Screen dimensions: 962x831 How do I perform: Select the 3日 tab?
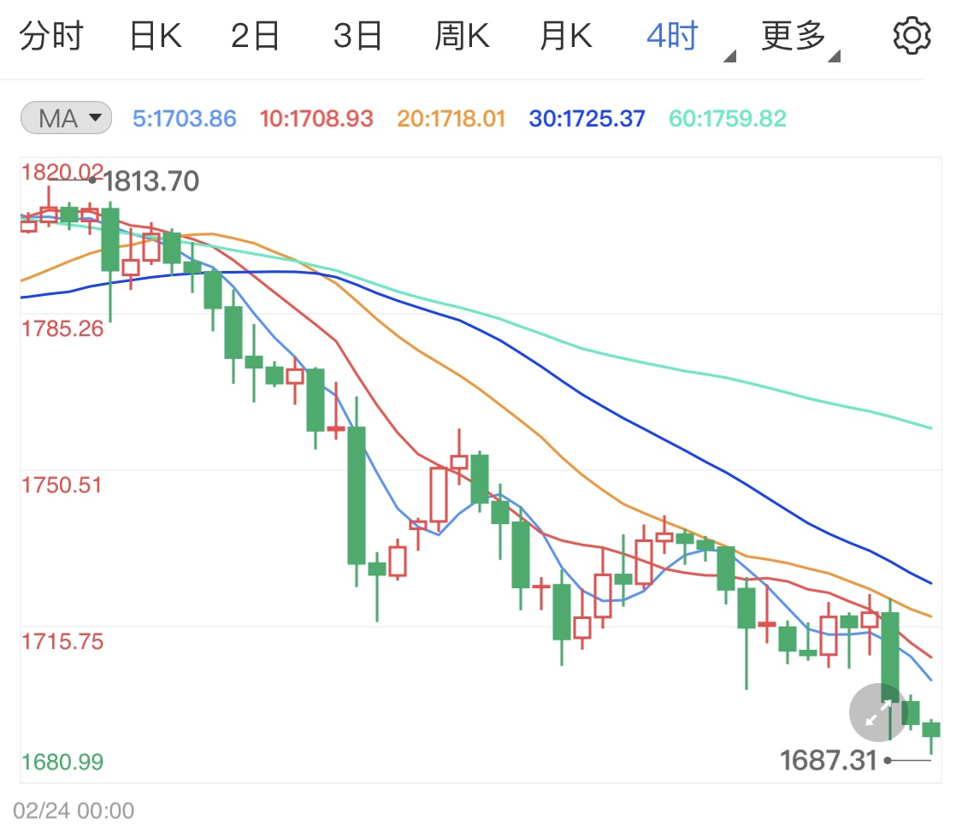[357, 36]
